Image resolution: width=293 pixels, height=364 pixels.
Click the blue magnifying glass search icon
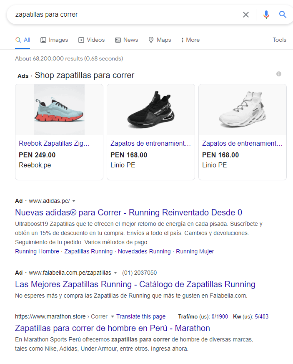[283, 15]
